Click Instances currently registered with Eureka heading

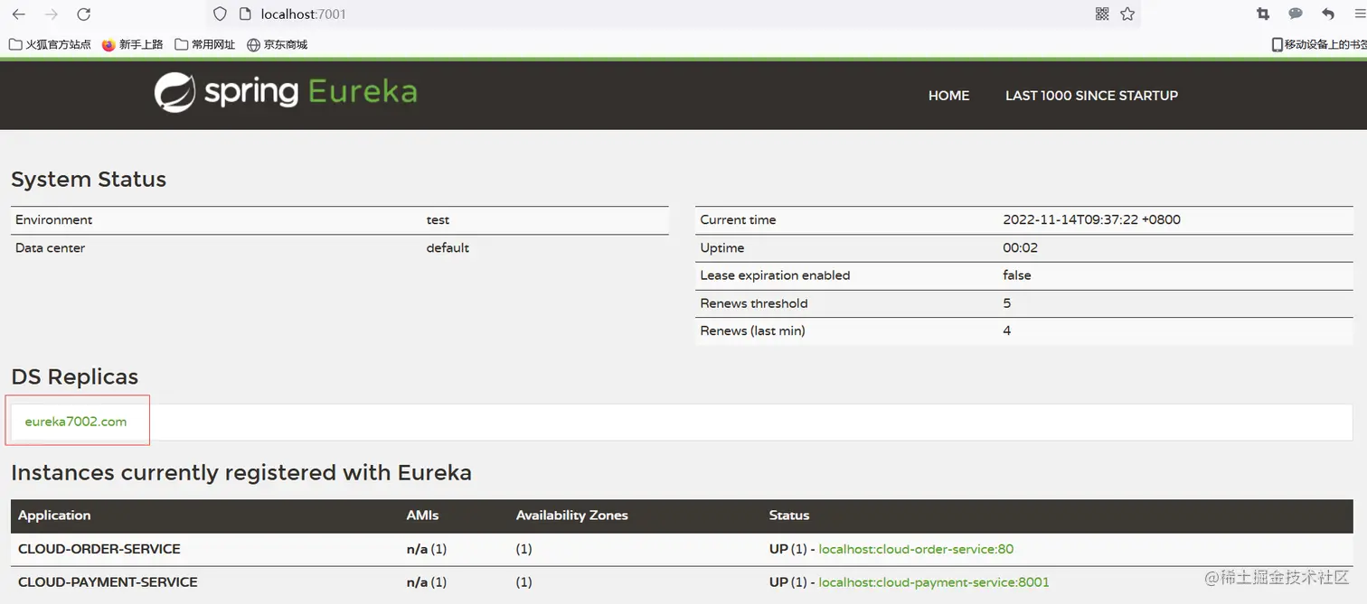point(241,473)
